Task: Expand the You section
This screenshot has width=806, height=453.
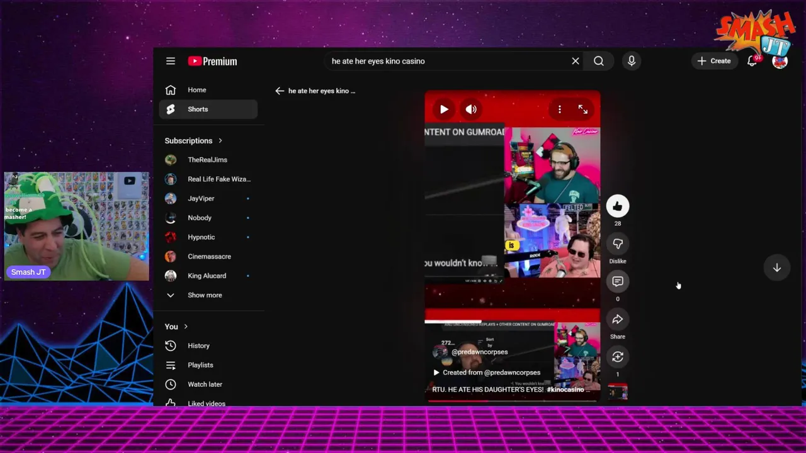Action: coord(176,327)
